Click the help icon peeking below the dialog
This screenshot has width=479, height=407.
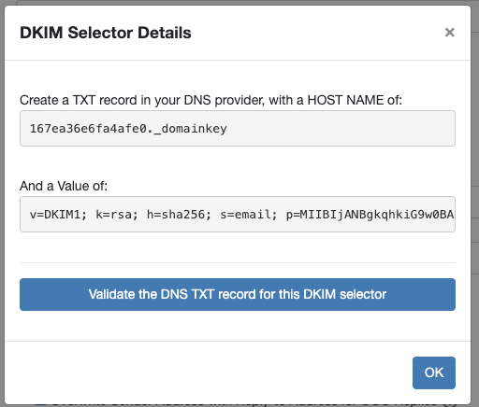point(449,404)
